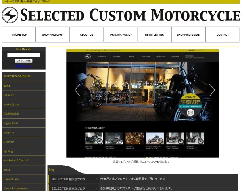Image resolution: width=242 pixels, height=191 pixels.
Task: Click MAGAZINE in the preview banner menu
Action: (x=146, y=57)
